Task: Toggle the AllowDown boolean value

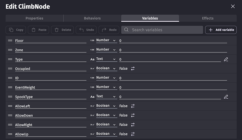Action: [x=133, y=115]
